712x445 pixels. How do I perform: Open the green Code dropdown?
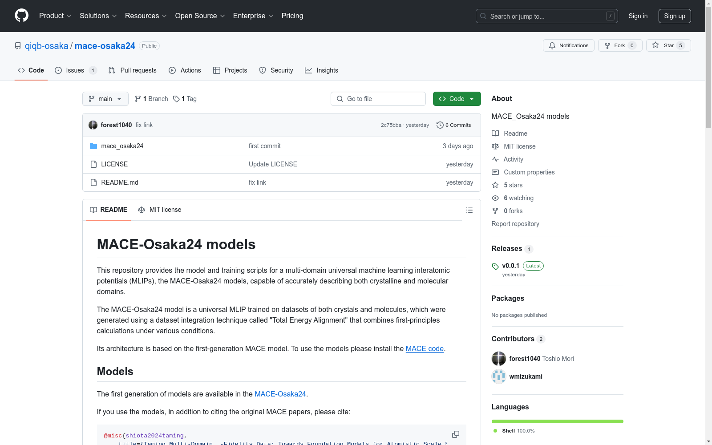point(457,99)
